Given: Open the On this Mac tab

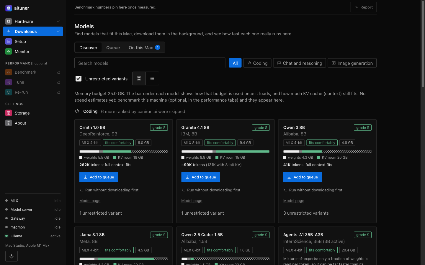Looking at the screenshot, I should tap(144, 47).
